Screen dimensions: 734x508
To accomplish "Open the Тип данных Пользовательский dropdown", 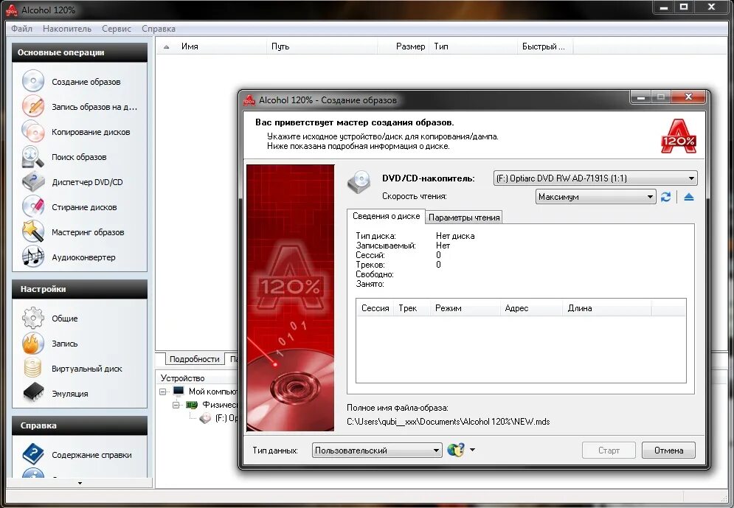I will pyautogui.click(x=377, y=450).
